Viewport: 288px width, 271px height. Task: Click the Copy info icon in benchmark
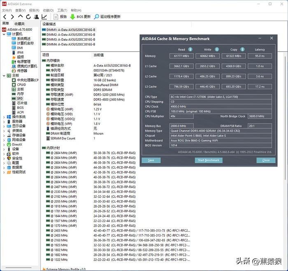242,49
